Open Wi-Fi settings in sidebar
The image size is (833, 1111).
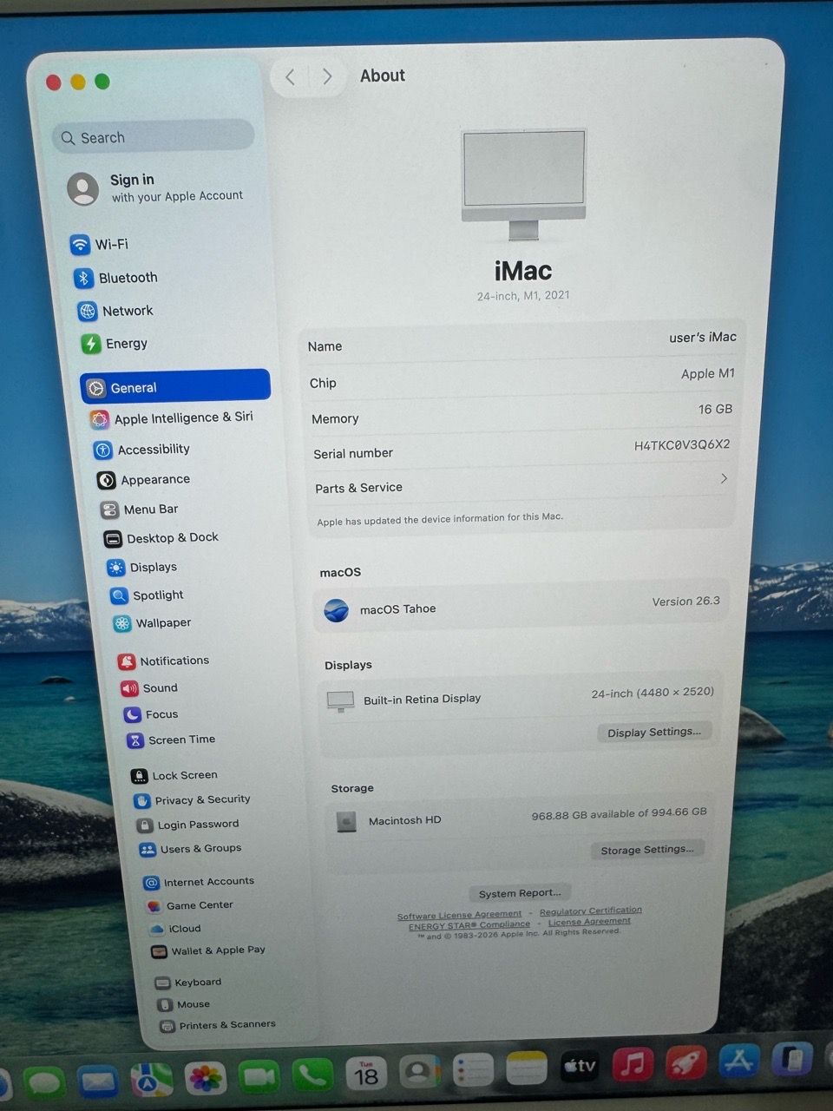pyautogui.click(x=100, y=245)
